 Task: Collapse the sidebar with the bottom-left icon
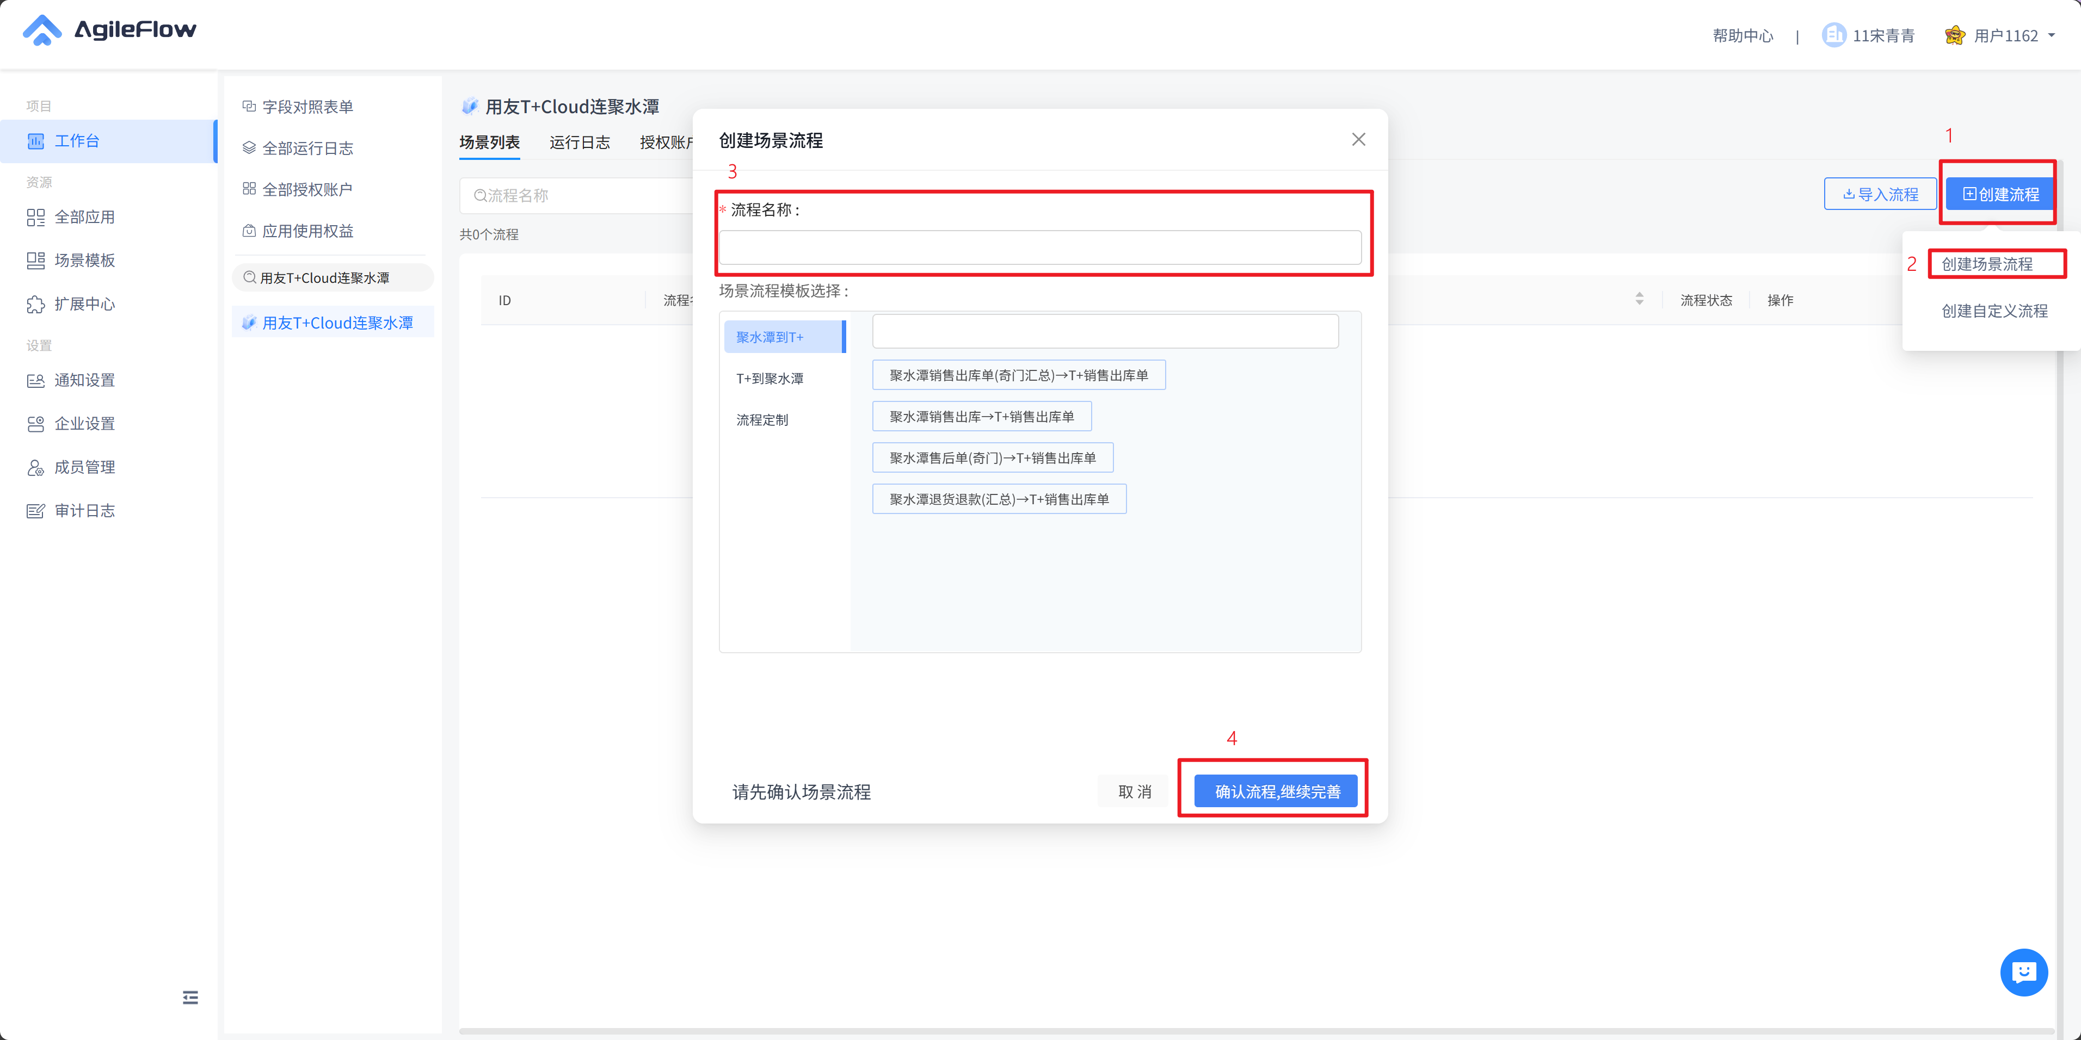190,997
